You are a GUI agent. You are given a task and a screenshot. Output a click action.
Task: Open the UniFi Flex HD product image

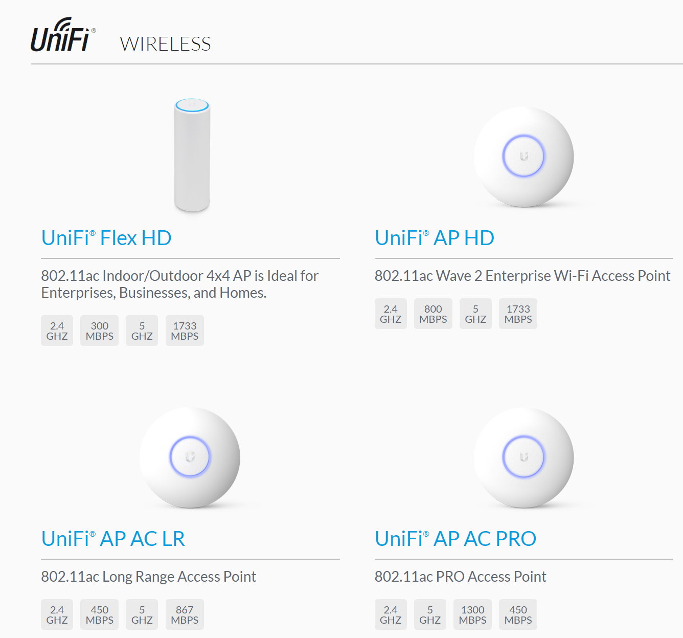192,155
